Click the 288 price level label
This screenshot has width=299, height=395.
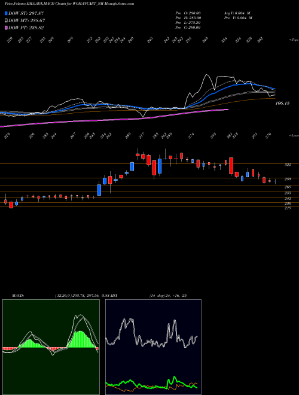coord(288,179)
